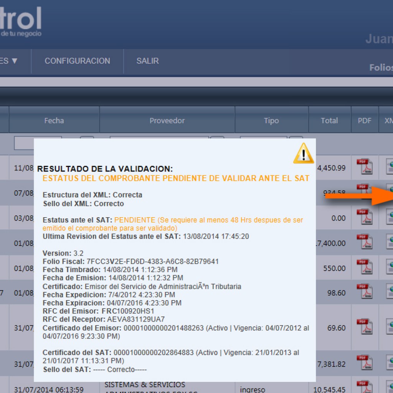This screenshot has height=393, width=393.
Task: Open PDF icon for the 7,400.00 row
Action: click(365, 242)
